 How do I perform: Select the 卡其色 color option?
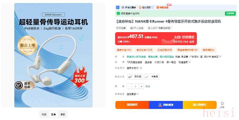point(152,77)
